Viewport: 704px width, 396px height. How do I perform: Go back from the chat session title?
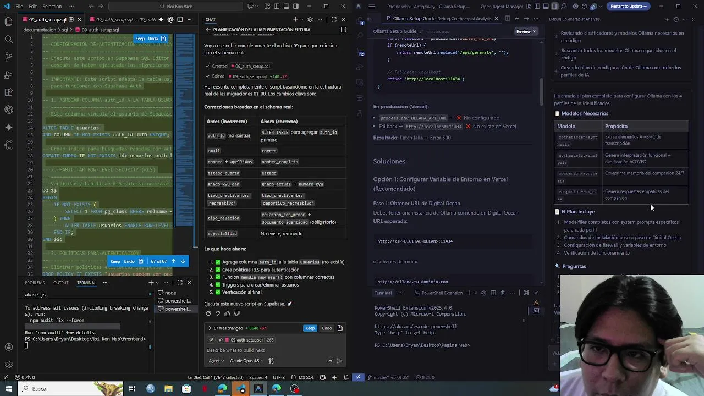click(x=208, y=30)
